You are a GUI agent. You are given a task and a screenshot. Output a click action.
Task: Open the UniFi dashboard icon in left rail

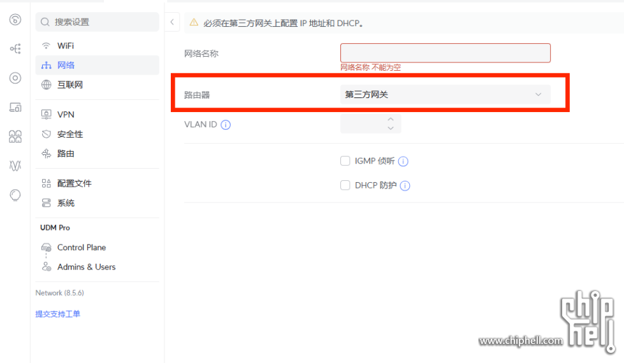point(15,20)
